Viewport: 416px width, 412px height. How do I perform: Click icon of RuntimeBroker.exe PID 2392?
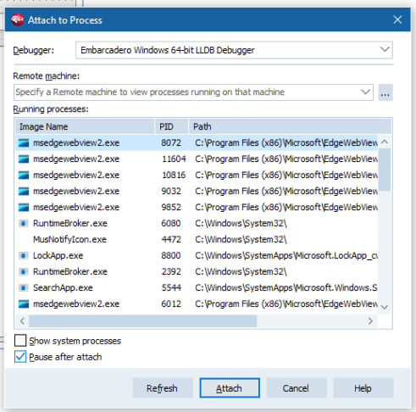(x=24, y=272)
